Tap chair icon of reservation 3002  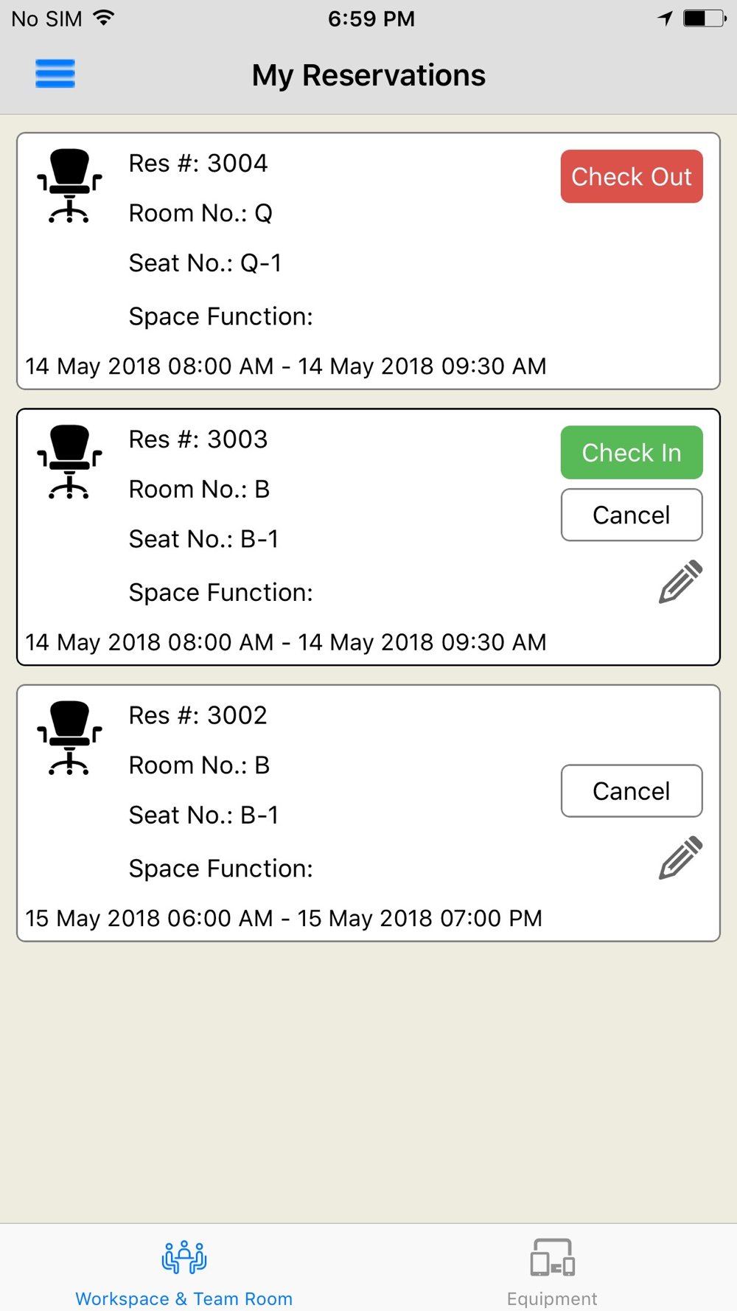tap(69, 737)
